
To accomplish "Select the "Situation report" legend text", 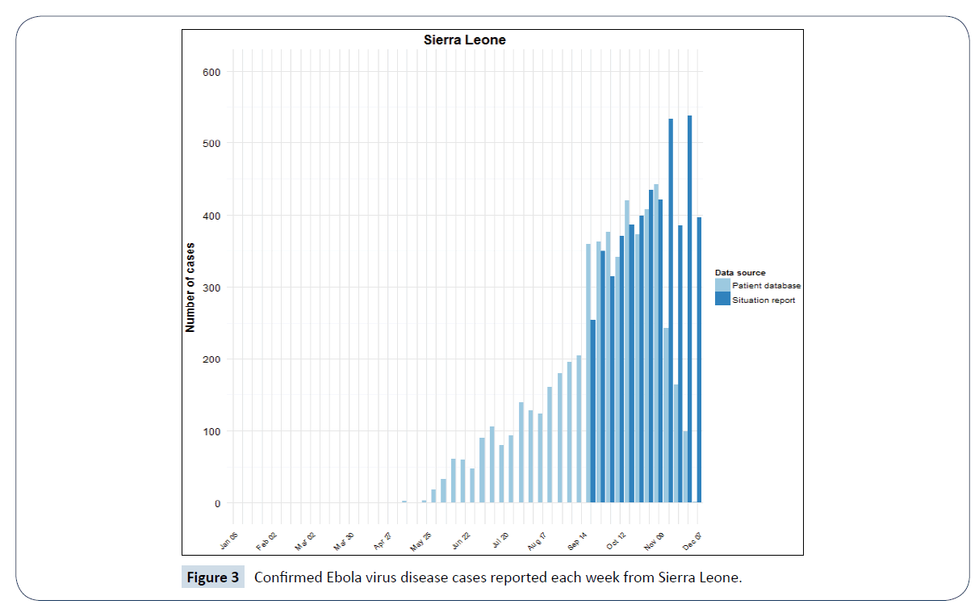I will (764, 300).
